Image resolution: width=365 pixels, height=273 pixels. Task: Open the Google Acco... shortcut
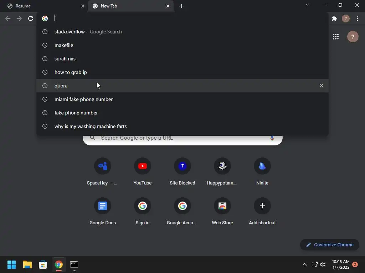182,212
